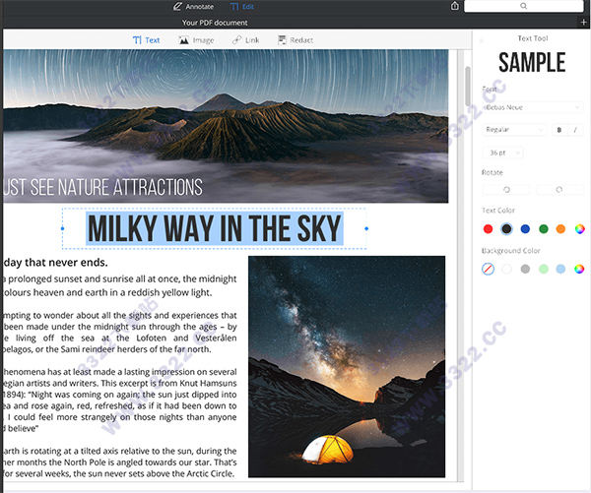591x493 pixels.
Task: Expand the Regular font style dropdown
Action: (x=513, y=130)
